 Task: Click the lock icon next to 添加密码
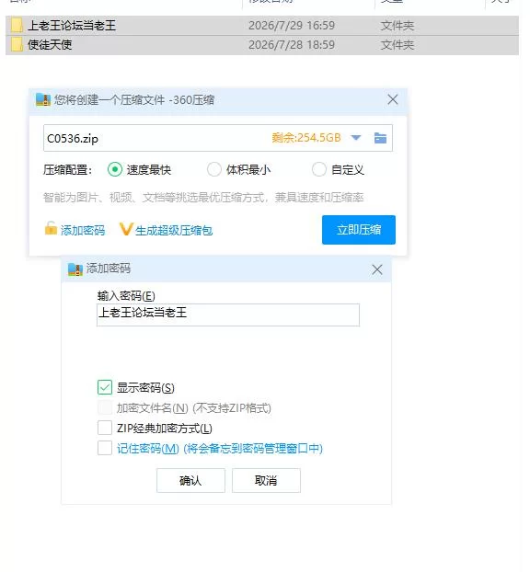[x=51, y=228]
